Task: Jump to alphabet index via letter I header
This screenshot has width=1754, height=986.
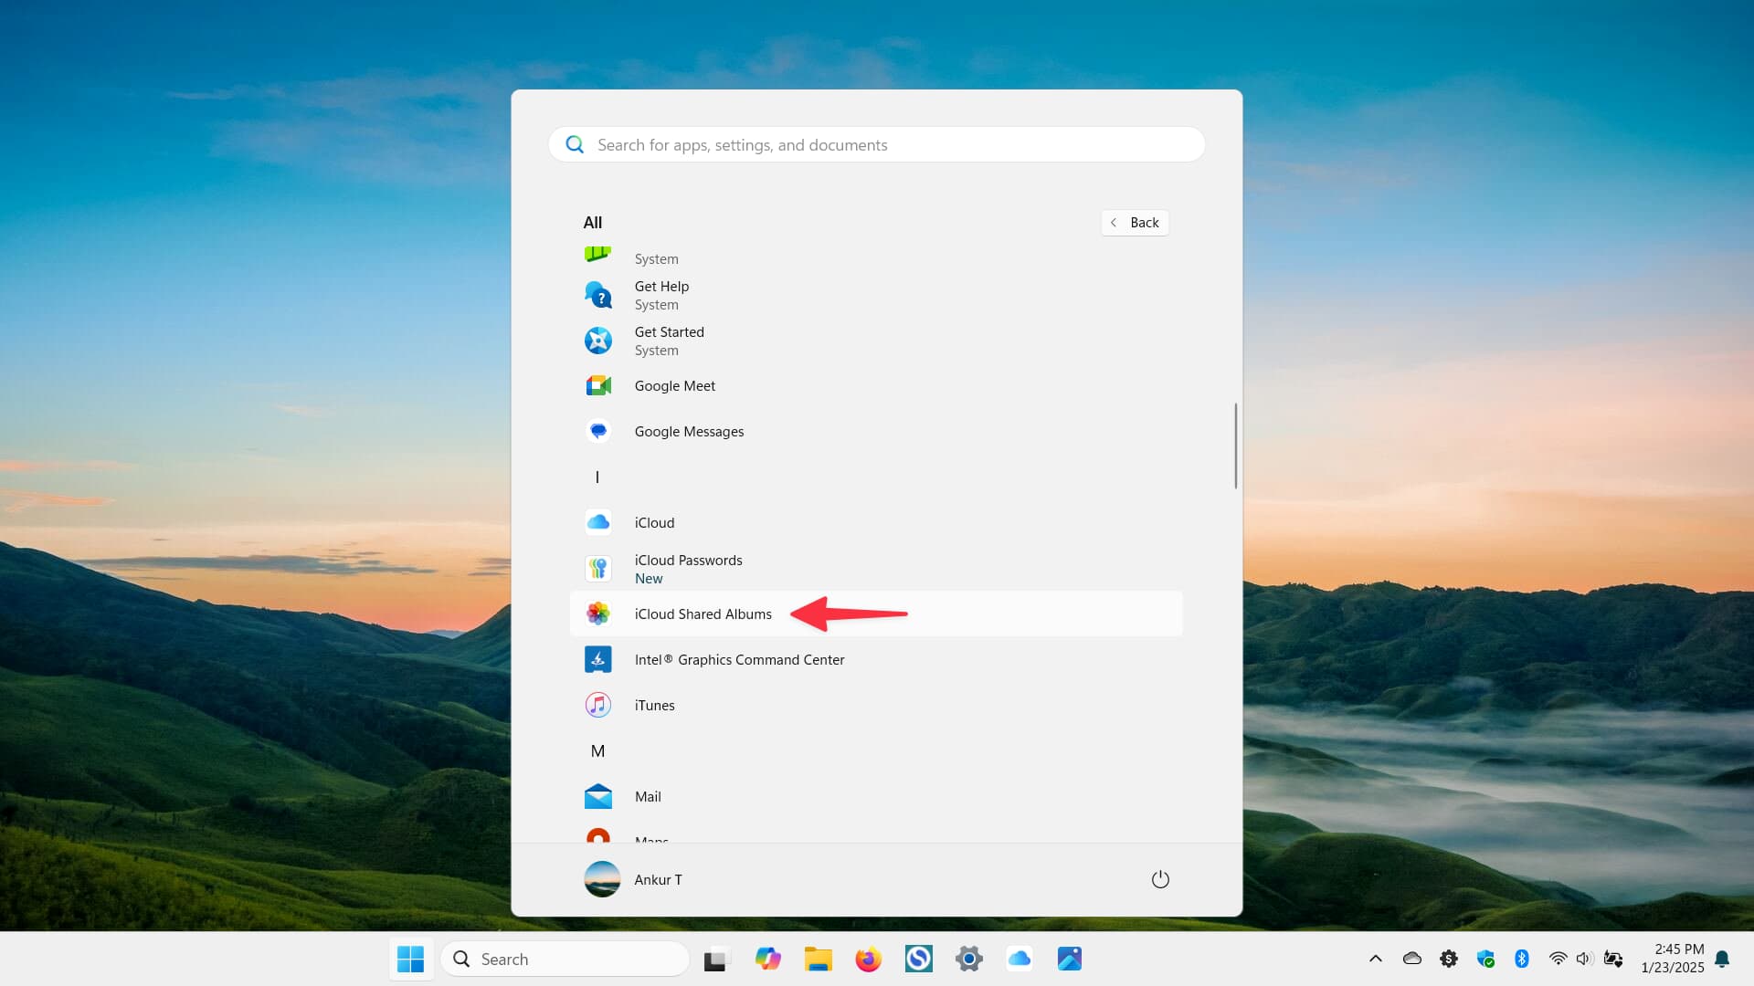Action: [x=597, y=477]
